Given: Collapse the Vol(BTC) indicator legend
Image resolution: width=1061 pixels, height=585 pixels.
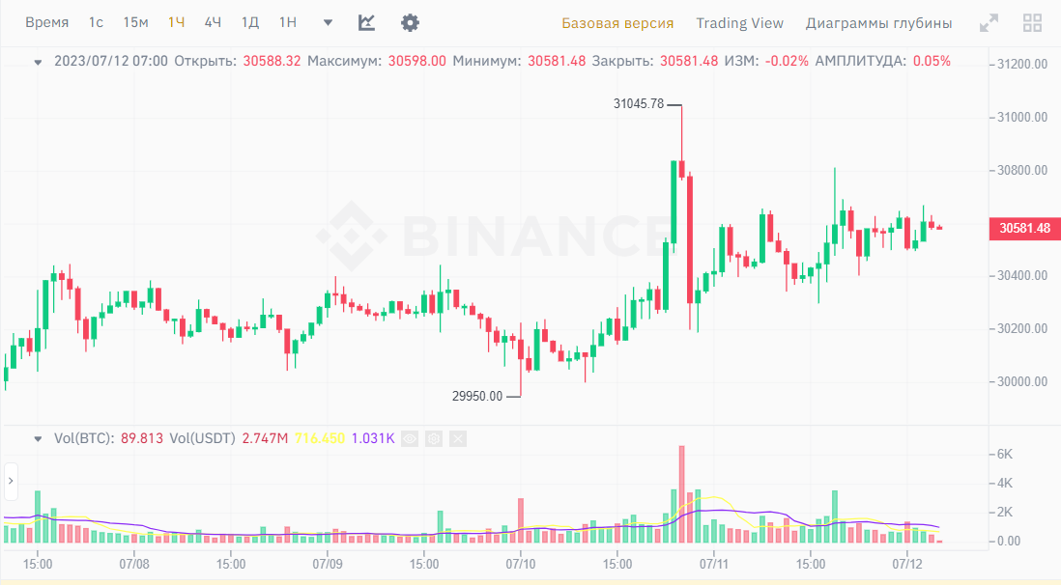Looking at the screenshot, I should tap(38, 438).
